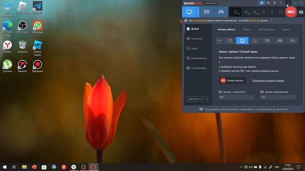Open the notification center icon
Screen dimensions: 305x171
click(x=299, y=167)
